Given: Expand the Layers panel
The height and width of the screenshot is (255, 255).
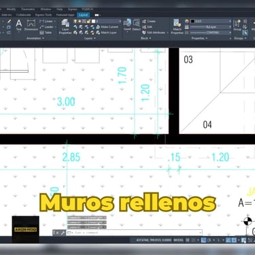Looking at the screenshot, I should [90, 38].
